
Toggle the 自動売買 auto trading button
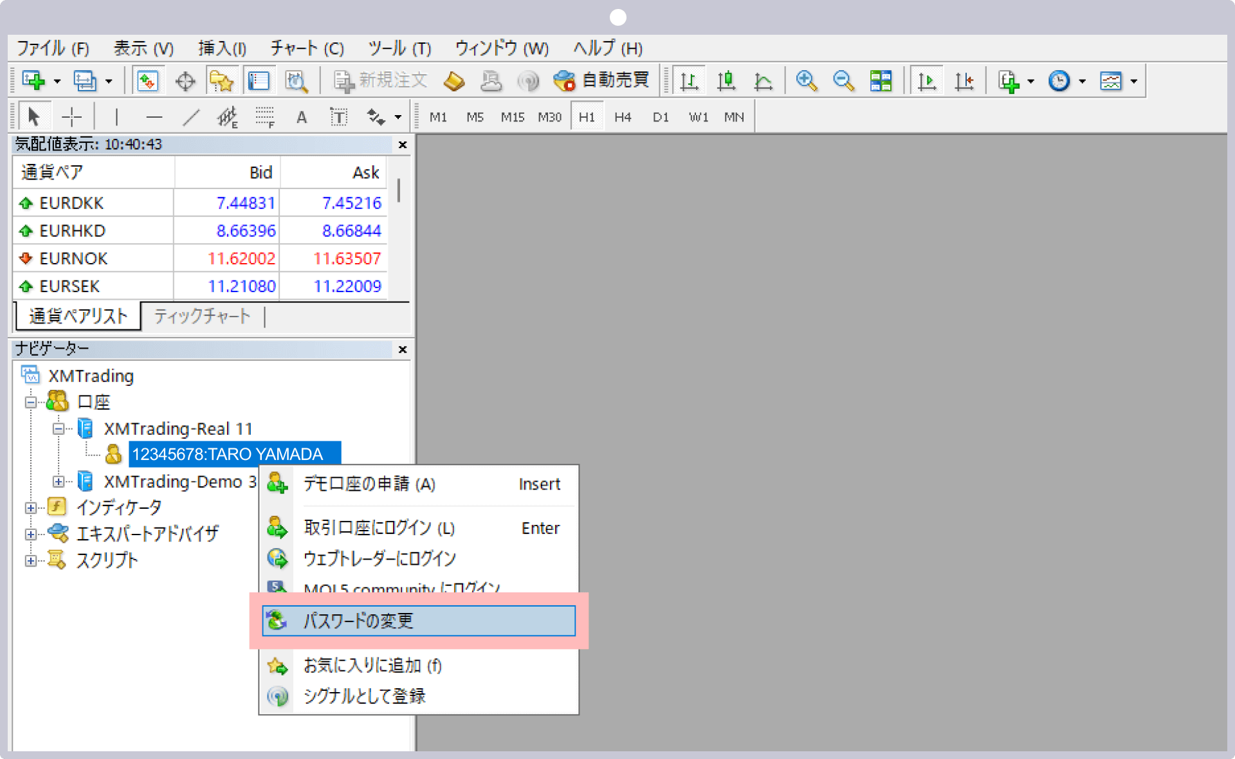pyautogui.click(x=601, y=80)
